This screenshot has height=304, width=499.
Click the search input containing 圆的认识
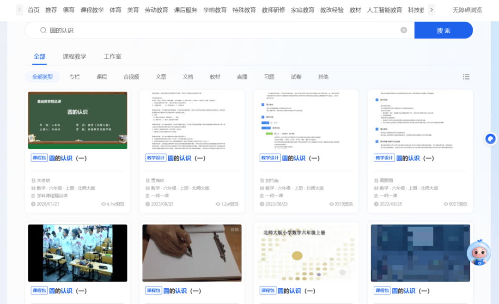pos(222,30)
